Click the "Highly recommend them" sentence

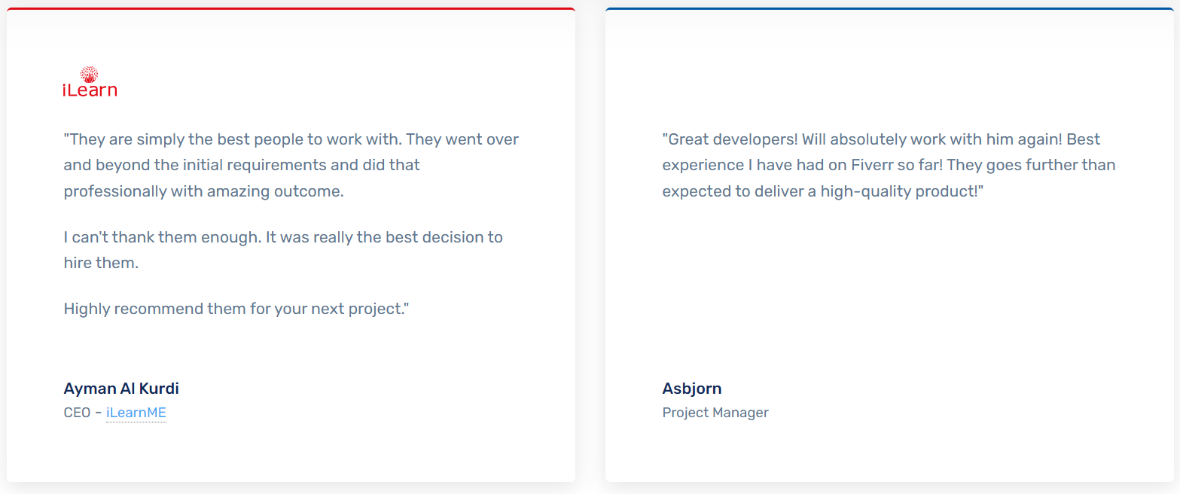(x=236, y=309)
